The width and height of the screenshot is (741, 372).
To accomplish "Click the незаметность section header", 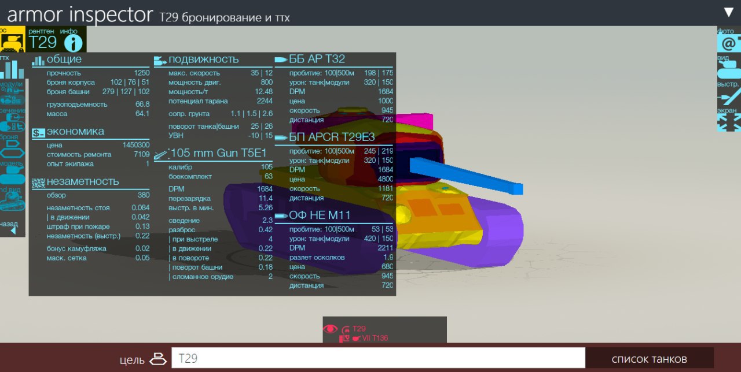I will [x=83, y=181].
